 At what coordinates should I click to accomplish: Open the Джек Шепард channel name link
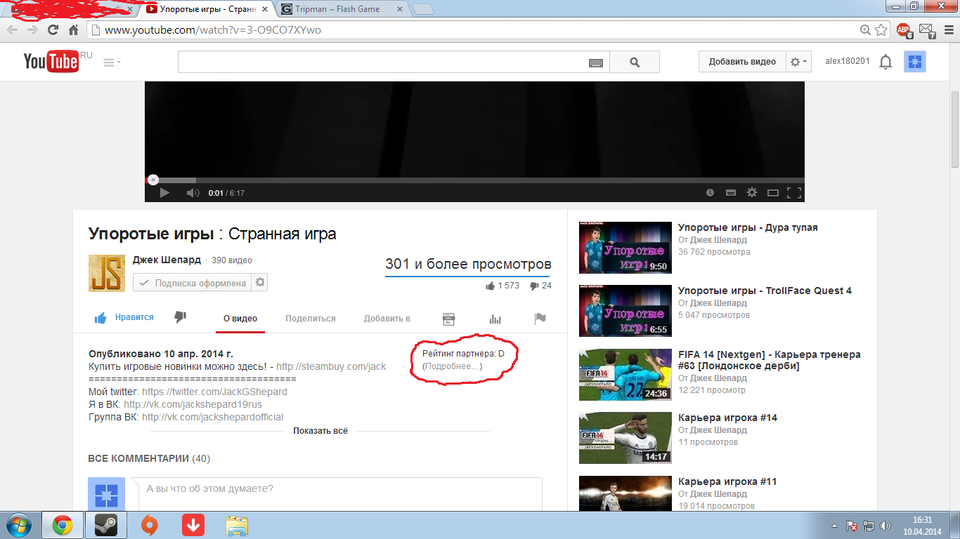(167, 260)
